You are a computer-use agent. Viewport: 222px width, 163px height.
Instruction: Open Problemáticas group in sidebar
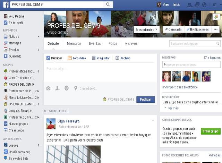tap(22, 71)
